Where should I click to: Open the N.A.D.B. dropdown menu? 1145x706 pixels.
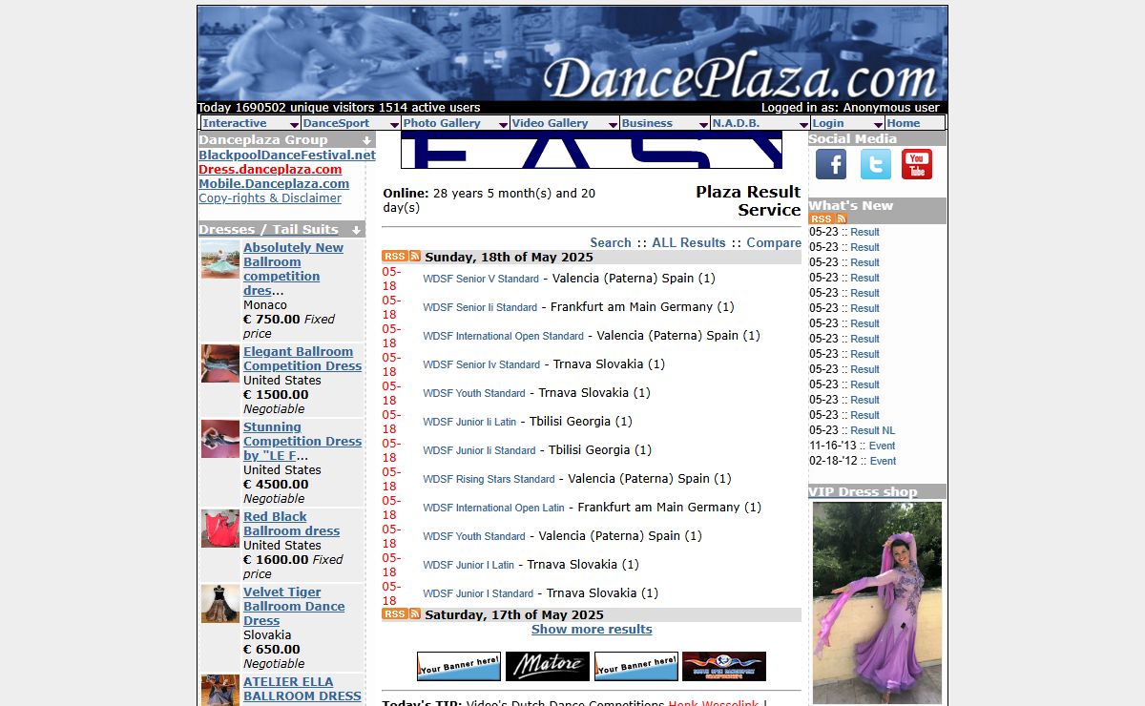pos(760,123)
